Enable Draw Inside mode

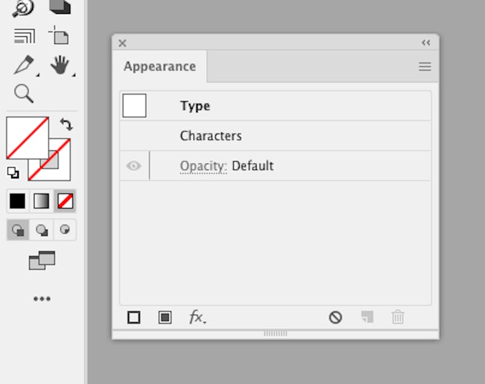coord(65,229)
